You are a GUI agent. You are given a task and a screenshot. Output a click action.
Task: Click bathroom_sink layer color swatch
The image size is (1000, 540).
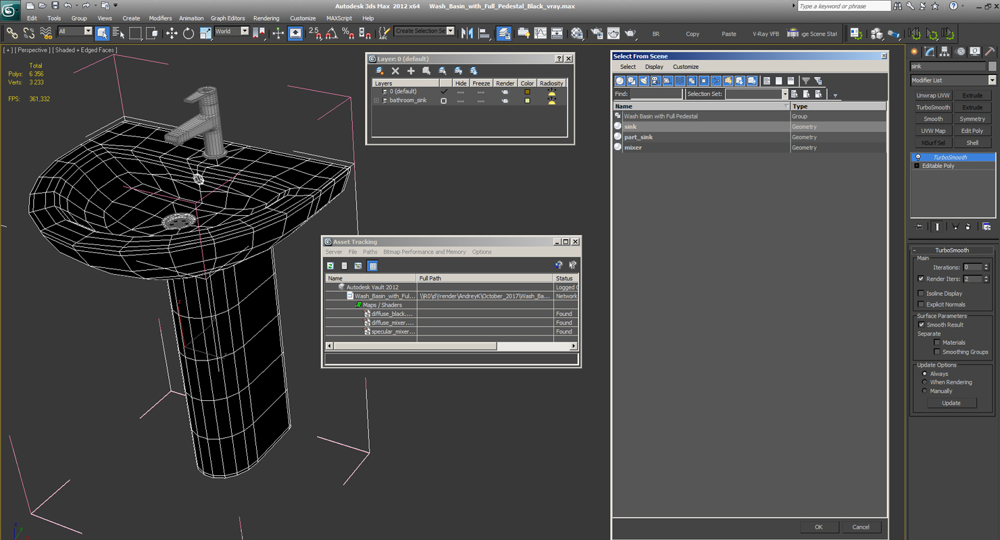click(527, 101)
